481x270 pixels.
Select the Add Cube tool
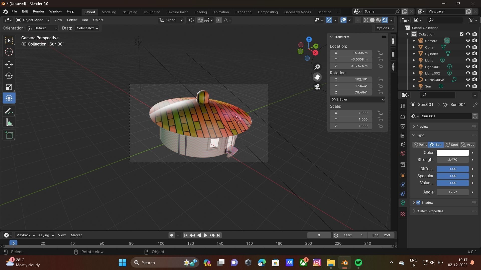point(9,135)
